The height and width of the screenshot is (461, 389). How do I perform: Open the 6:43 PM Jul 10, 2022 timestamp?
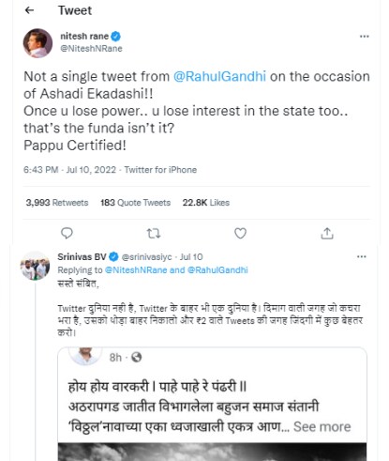[69, 170]
